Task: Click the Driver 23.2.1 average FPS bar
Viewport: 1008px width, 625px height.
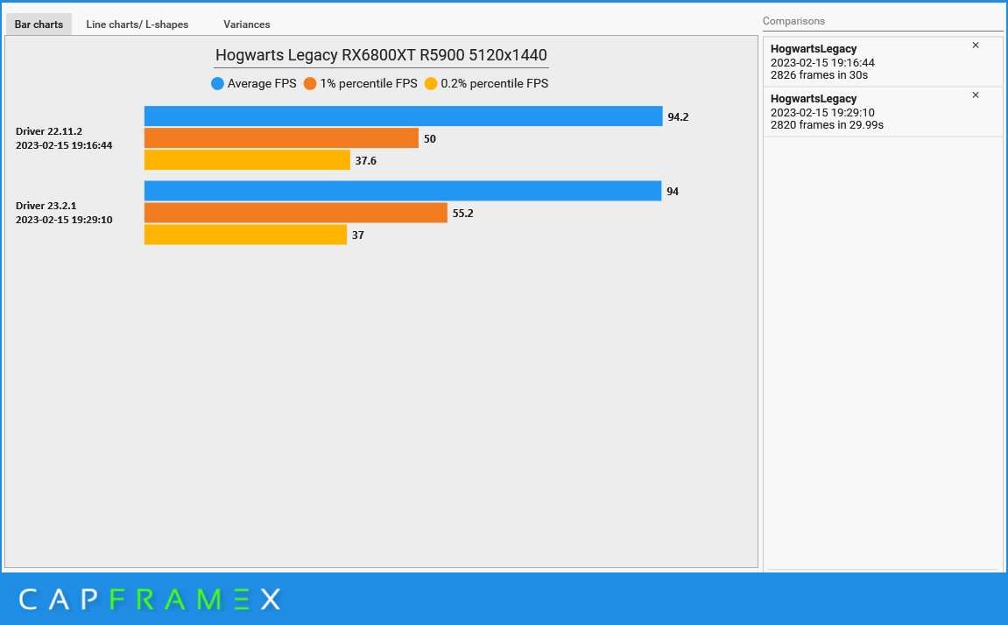Action: point(403,191)
